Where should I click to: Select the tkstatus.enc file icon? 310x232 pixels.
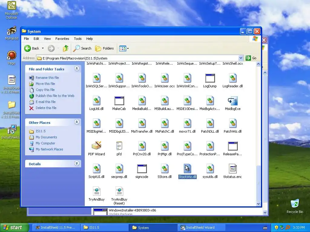(x=232, y=169)
